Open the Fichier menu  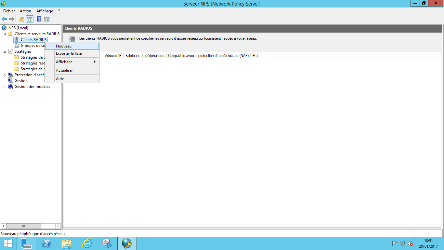coord(9,11)
